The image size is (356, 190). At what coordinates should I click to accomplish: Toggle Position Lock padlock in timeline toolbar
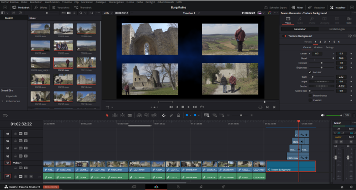179,115
